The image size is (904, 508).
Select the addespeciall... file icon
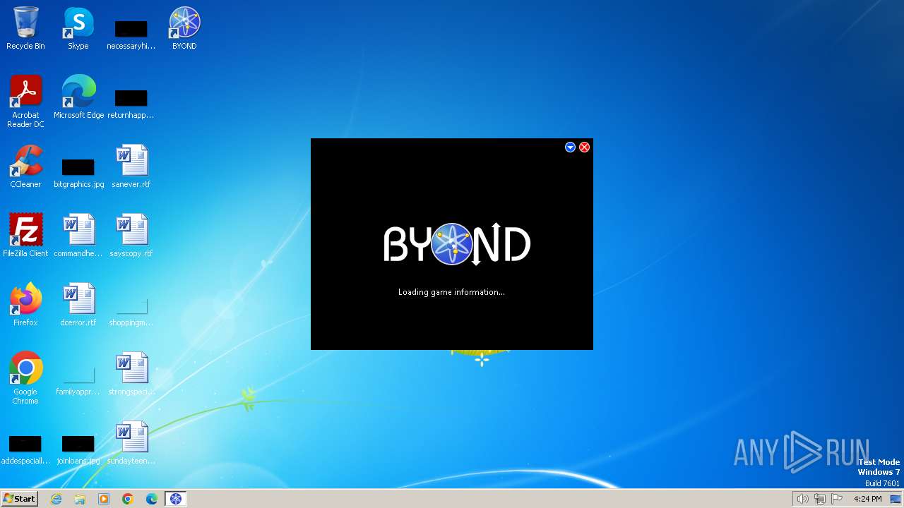click(x=25, y=449)
